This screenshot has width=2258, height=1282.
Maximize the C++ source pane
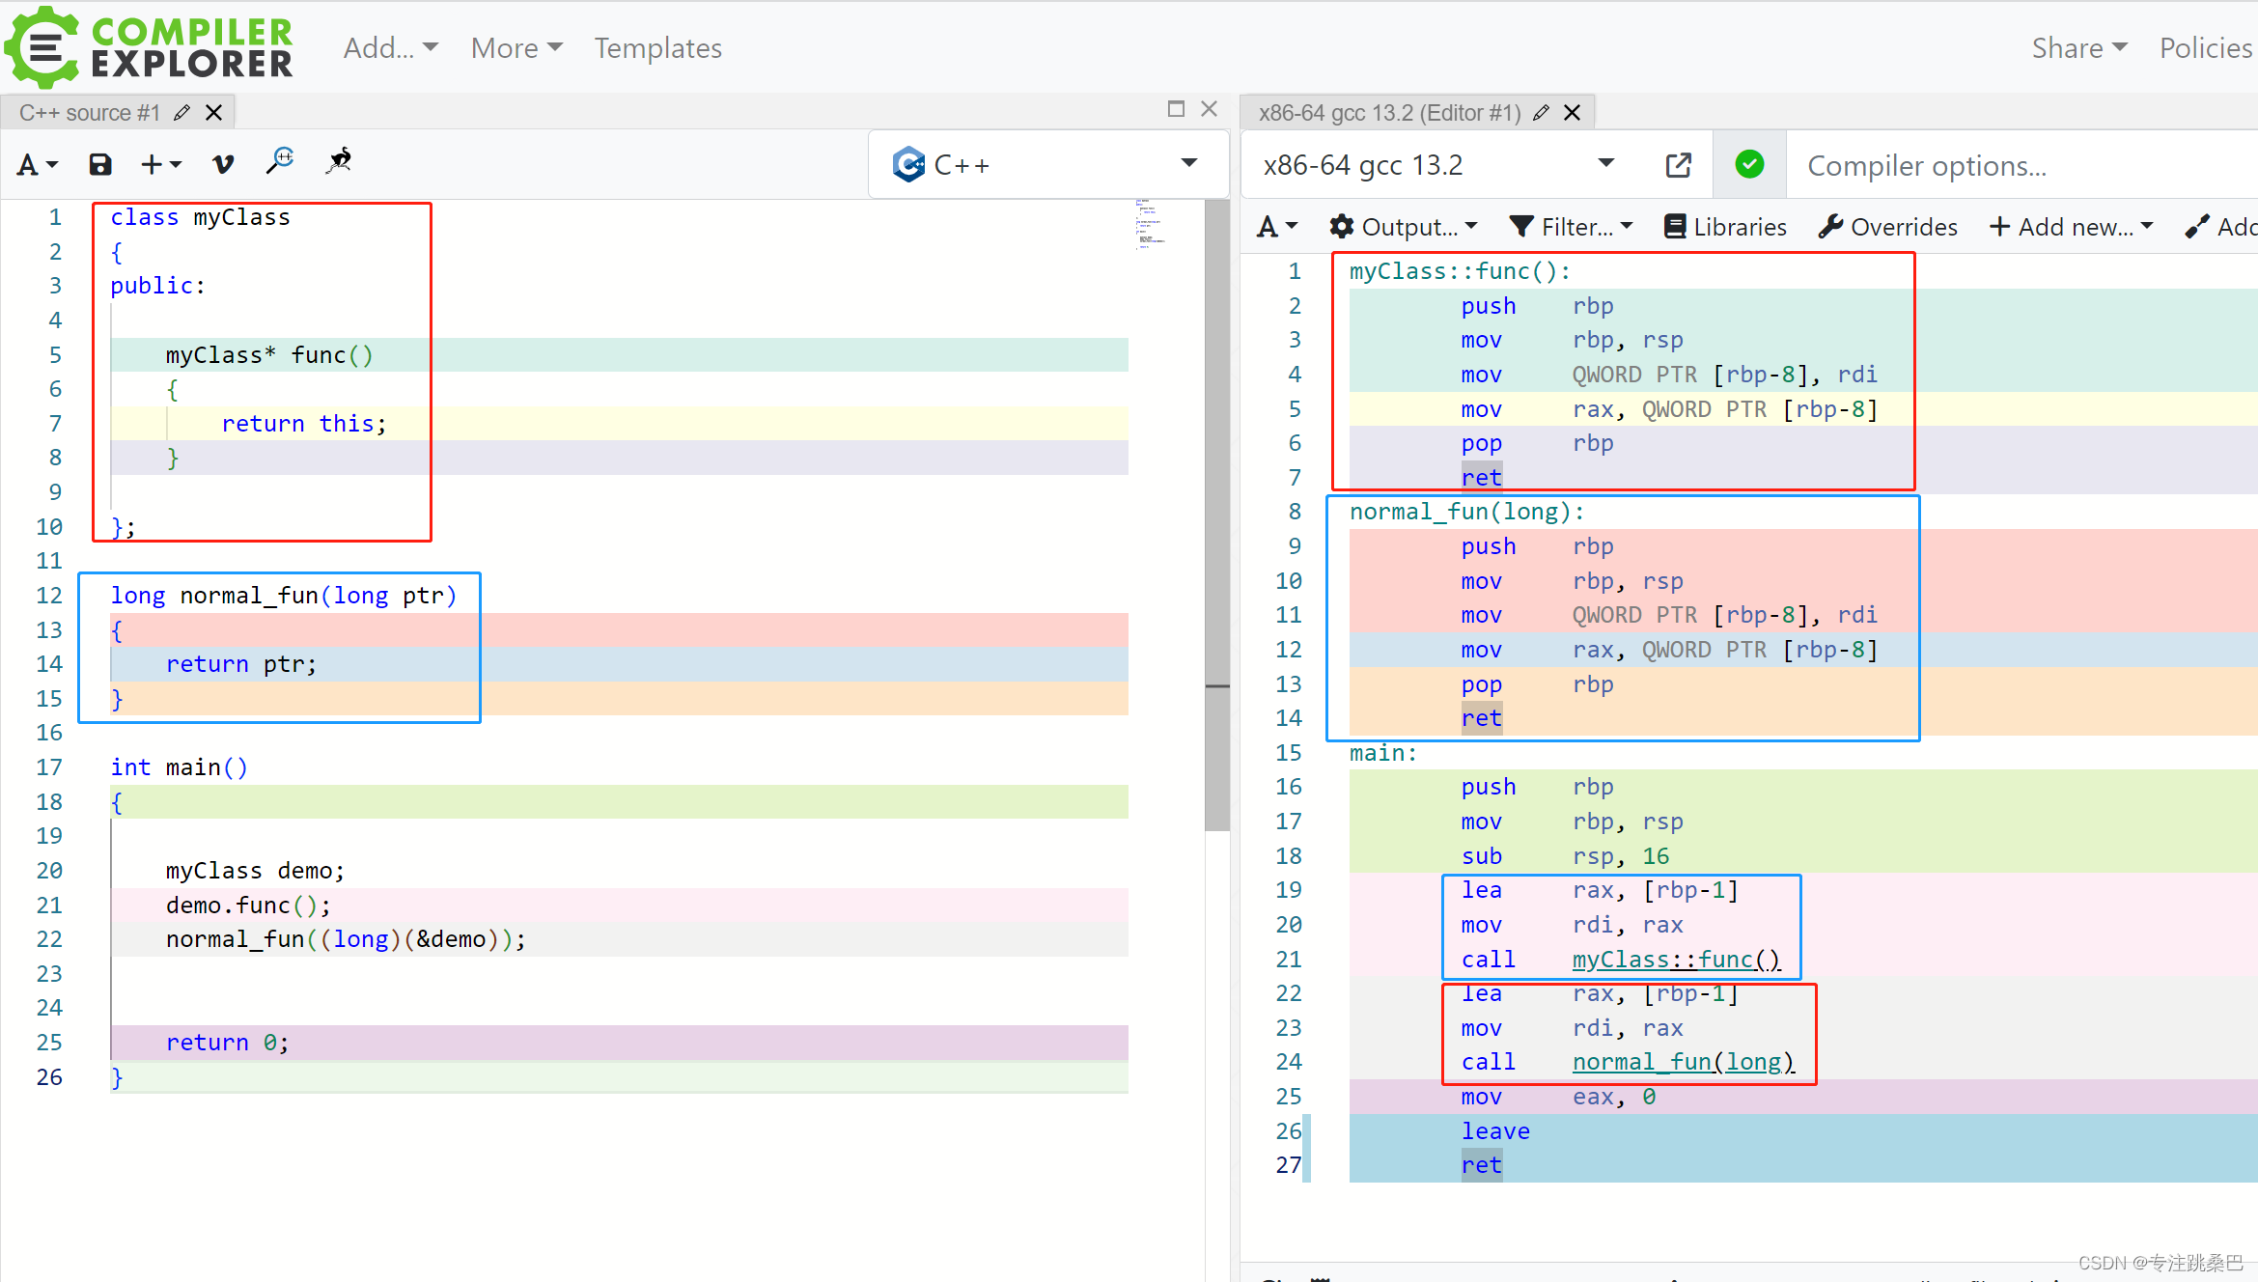click(x=1176, y=109)
